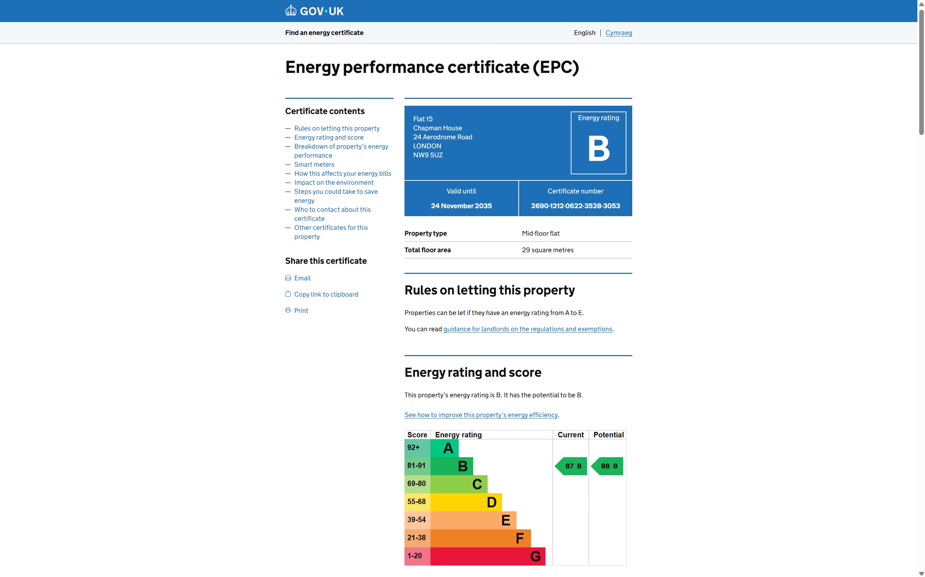Click the Email envelope icon
This screenshot has height=577, width=925.
(x=288, y=278)
